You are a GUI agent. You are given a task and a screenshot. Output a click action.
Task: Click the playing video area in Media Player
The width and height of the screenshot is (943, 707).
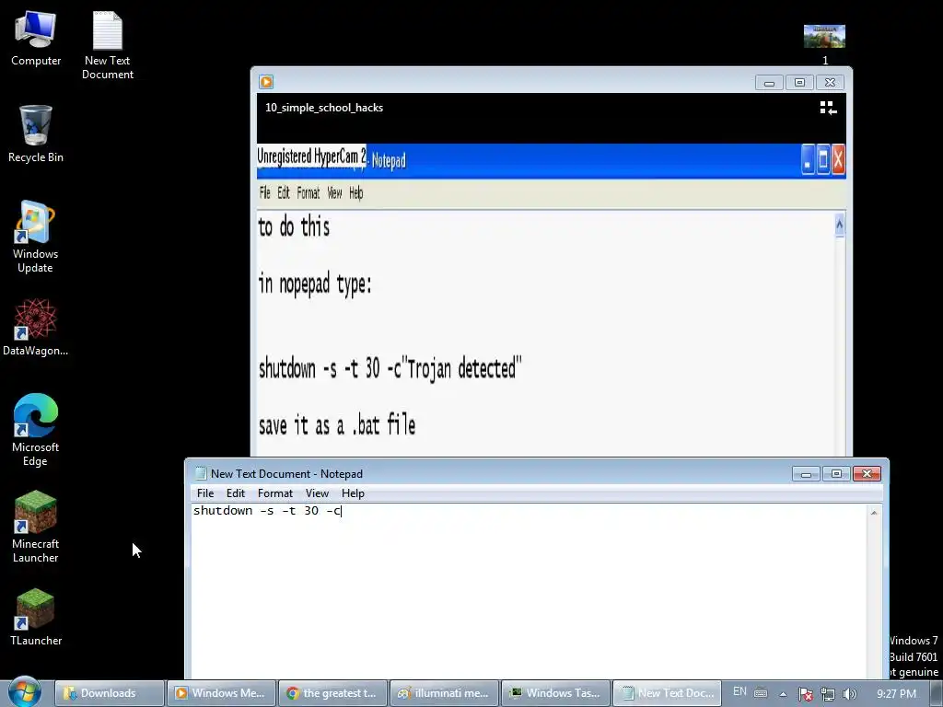click(x=551, y=301)
